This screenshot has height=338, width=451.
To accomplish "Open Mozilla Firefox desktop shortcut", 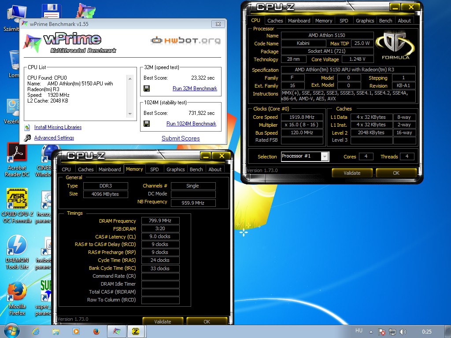I will 17,298.
